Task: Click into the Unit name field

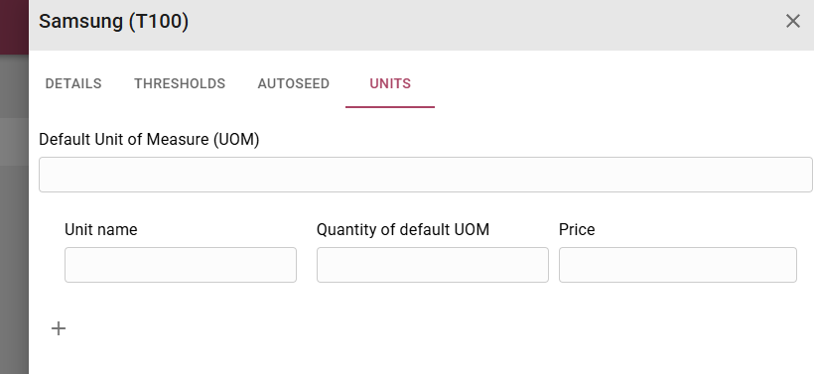Action: pos(181,265)
